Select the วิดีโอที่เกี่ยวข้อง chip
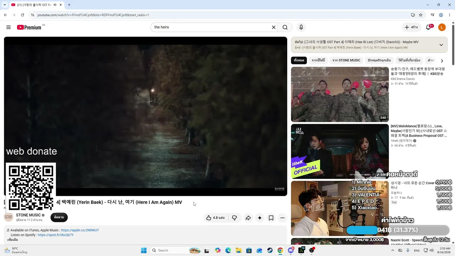The height and width of the screenshot is (256, 455). (x=409, y=60)
